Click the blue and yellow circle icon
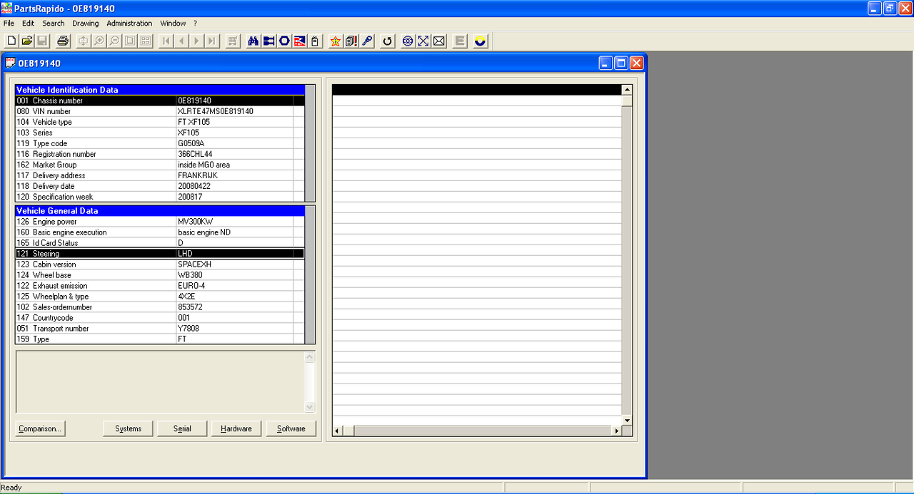Screen dimensions: 914x494 point(480,41)
